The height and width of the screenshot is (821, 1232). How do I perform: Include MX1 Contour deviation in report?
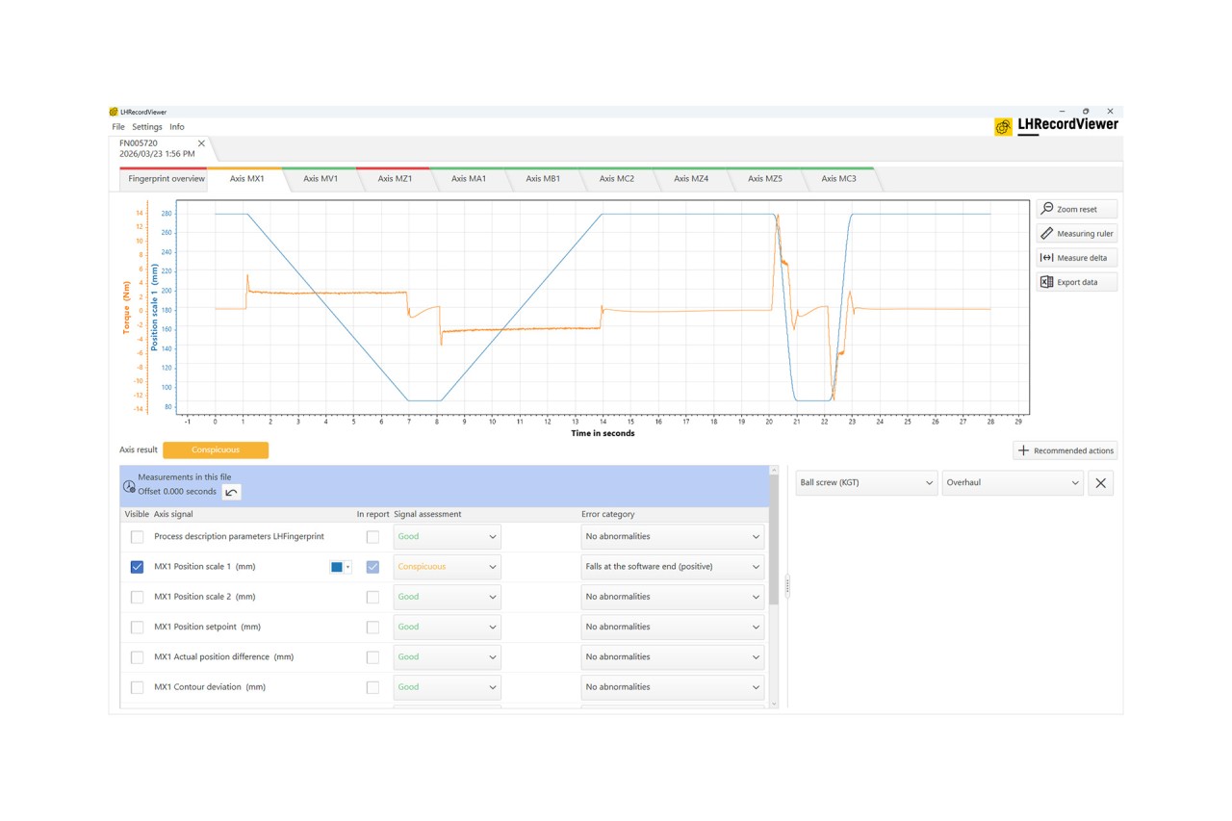point(372,687)
